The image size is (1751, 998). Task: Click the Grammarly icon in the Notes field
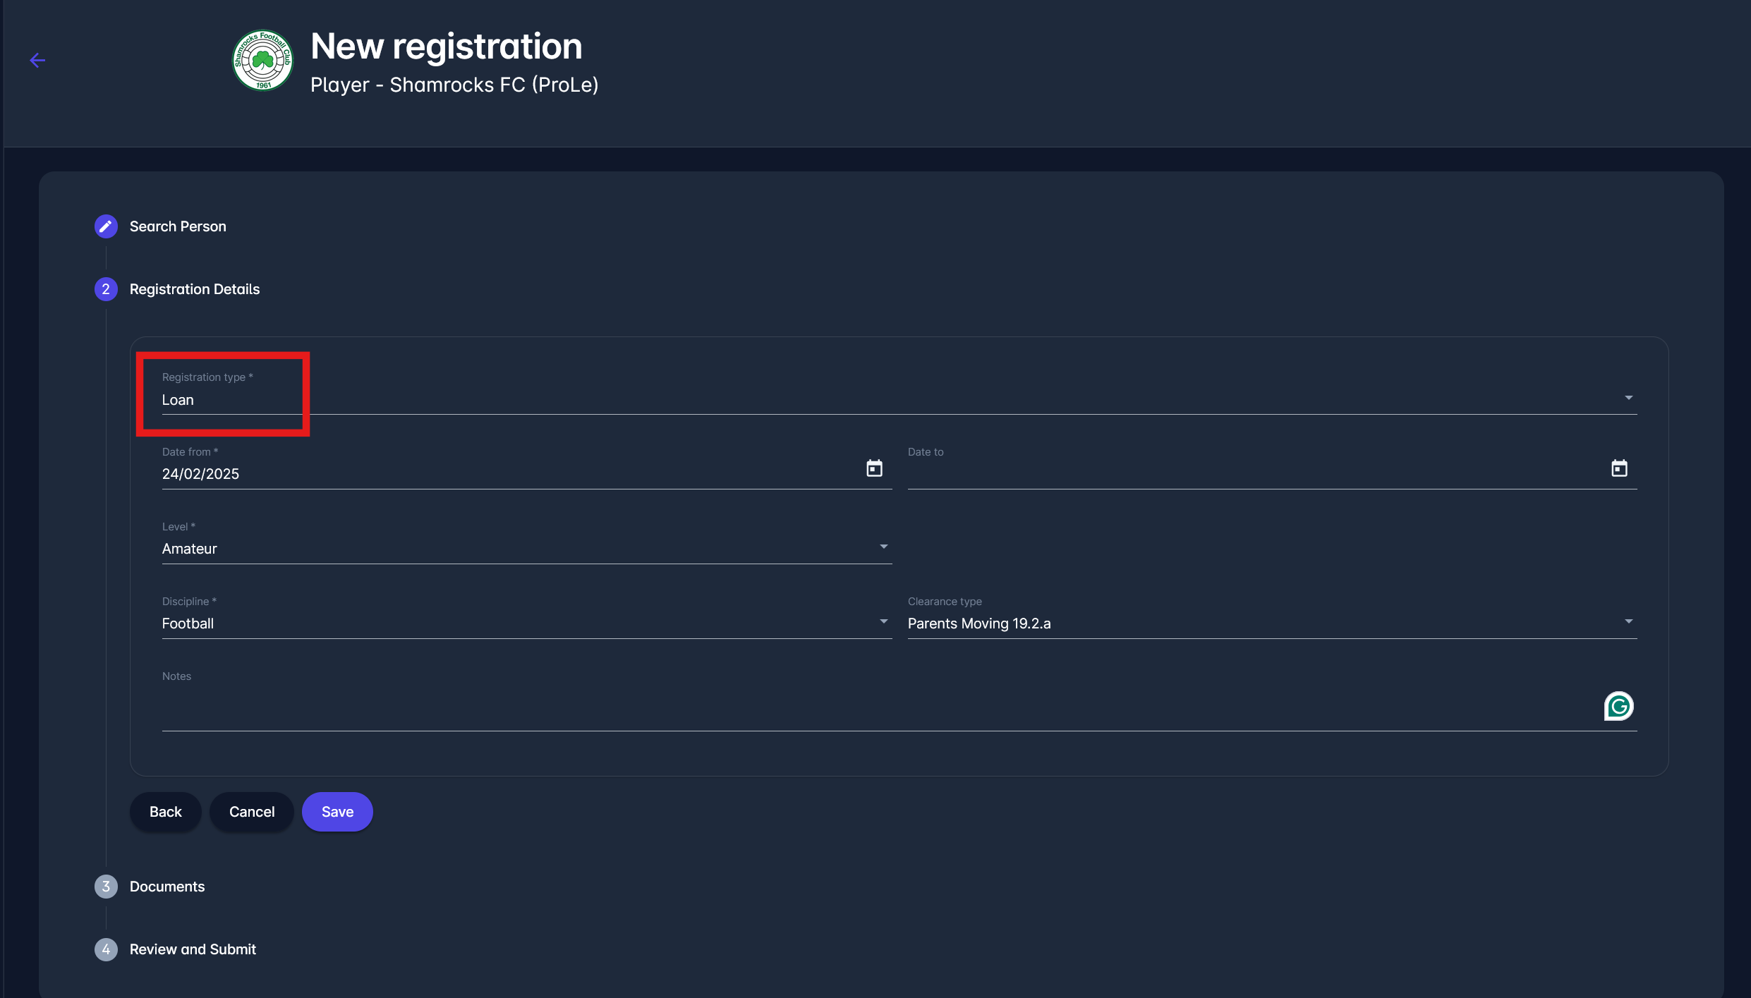[x=1619, y=706]
